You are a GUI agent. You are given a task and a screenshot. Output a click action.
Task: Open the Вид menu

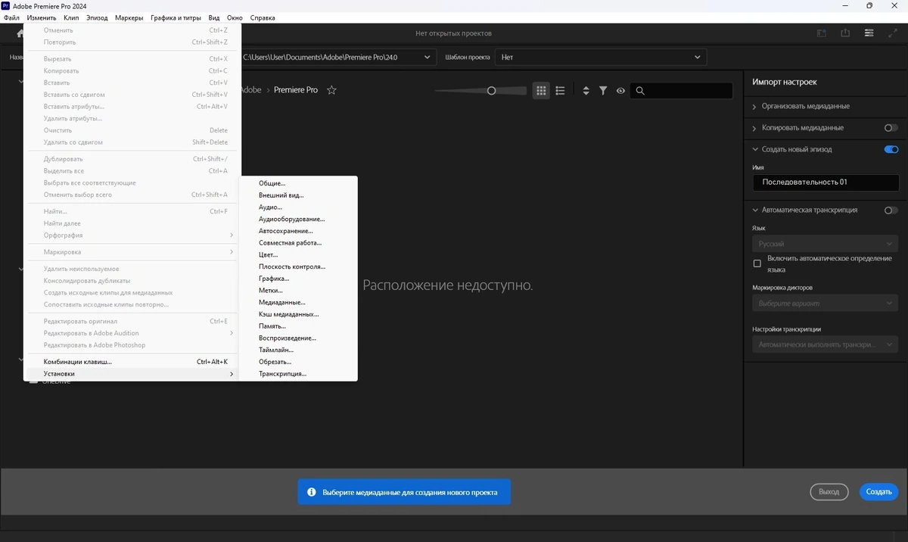pos(214,17)
